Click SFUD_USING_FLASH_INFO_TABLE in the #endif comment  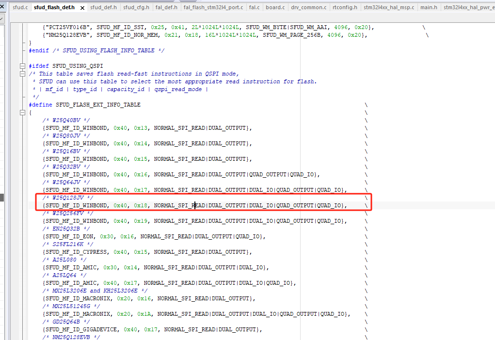click(109, 50)
